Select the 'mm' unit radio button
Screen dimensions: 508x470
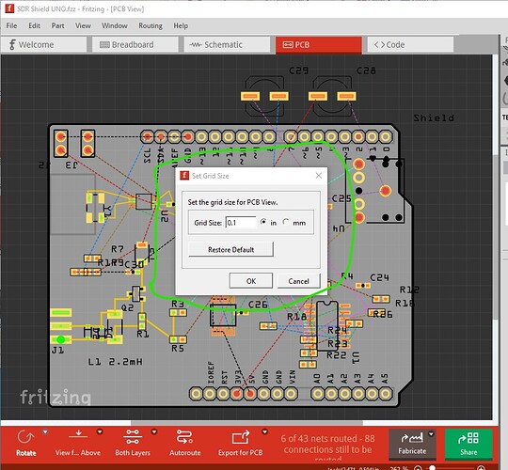pyautogui.click(x=285, y=222)
